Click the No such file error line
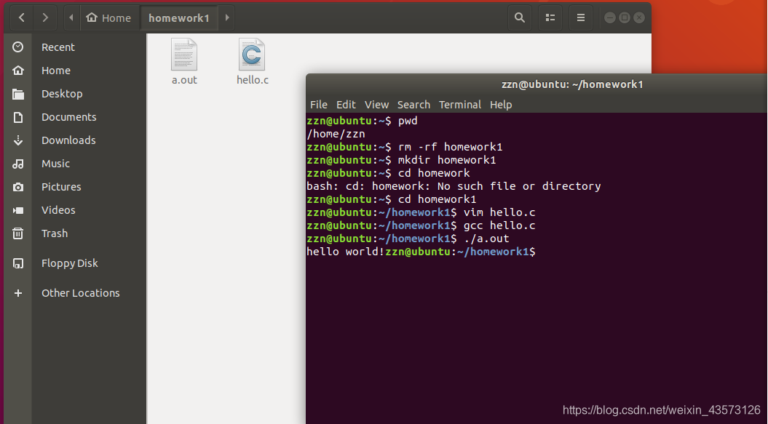This screenshot has width=768, height=424. click(454, 186)
